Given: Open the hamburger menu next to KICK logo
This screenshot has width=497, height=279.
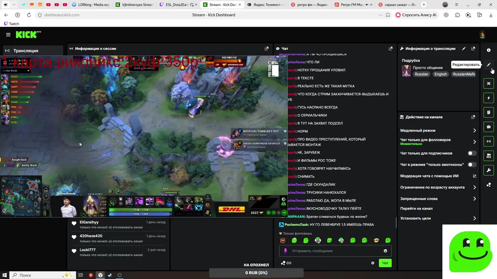Looking at the screenshot, I should click(x=8, y=34).
